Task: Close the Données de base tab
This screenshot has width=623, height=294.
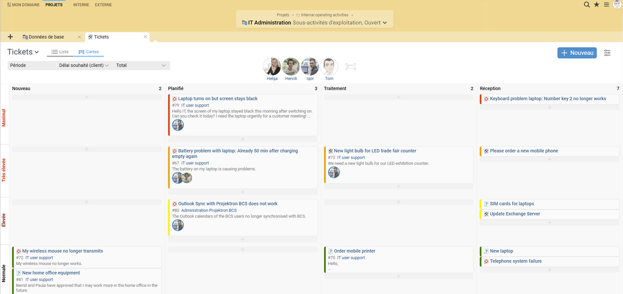Action: pos(79,37)
